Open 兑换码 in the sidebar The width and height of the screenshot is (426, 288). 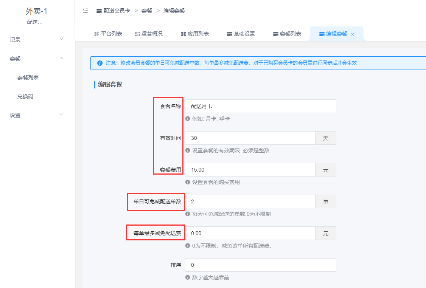point(25,96)
